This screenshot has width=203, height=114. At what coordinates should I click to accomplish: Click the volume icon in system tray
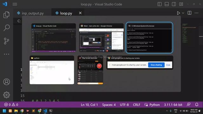184,111
